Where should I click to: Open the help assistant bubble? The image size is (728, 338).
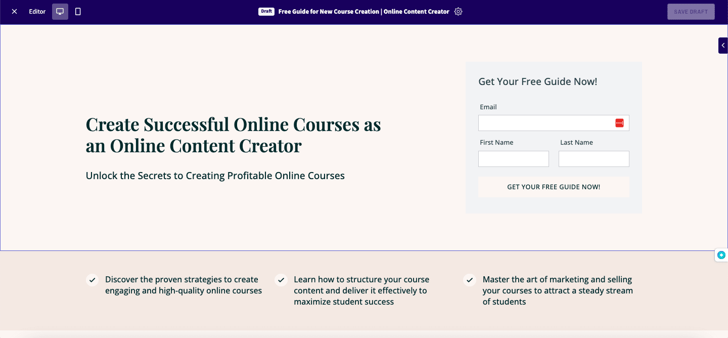pyautogui.click(x=721, y=255)
